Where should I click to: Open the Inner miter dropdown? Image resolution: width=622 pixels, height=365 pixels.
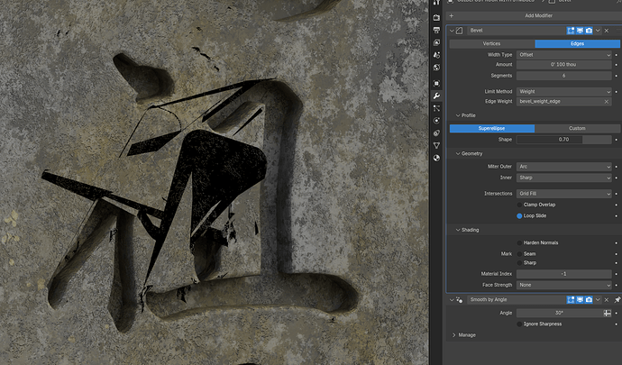(x=564, y=178)
